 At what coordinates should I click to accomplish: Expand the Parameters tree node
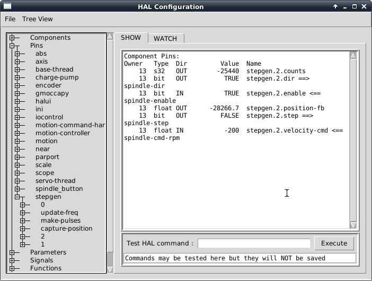pyautogui.click(x=12, y=252)
